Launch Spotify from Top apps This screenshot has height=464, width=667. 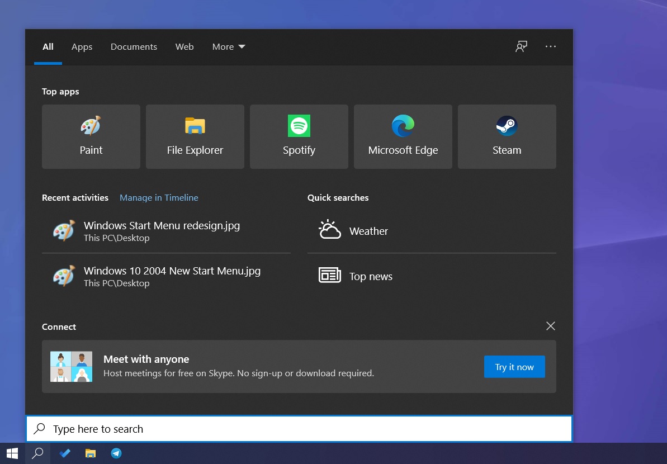299,136
